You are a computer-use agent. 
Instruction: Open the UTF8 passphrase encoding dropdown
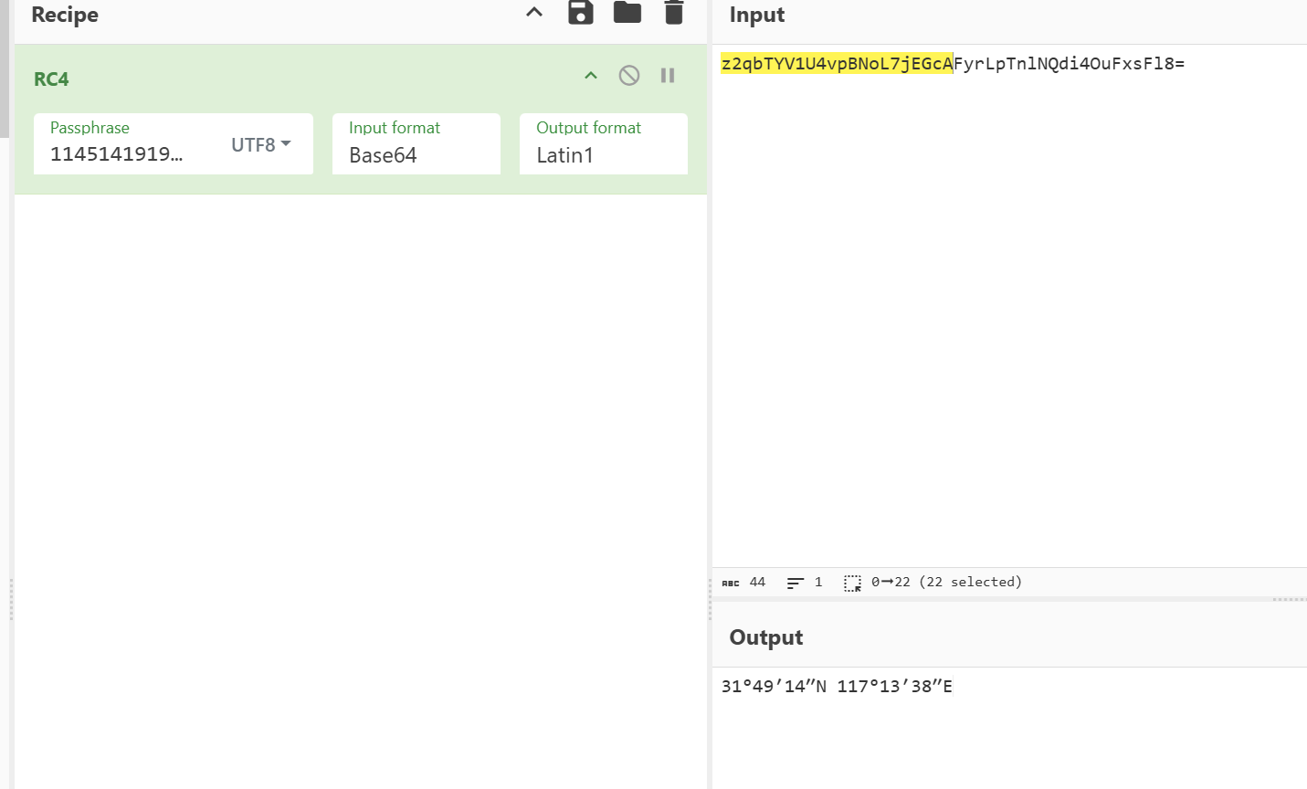(261, 144)
